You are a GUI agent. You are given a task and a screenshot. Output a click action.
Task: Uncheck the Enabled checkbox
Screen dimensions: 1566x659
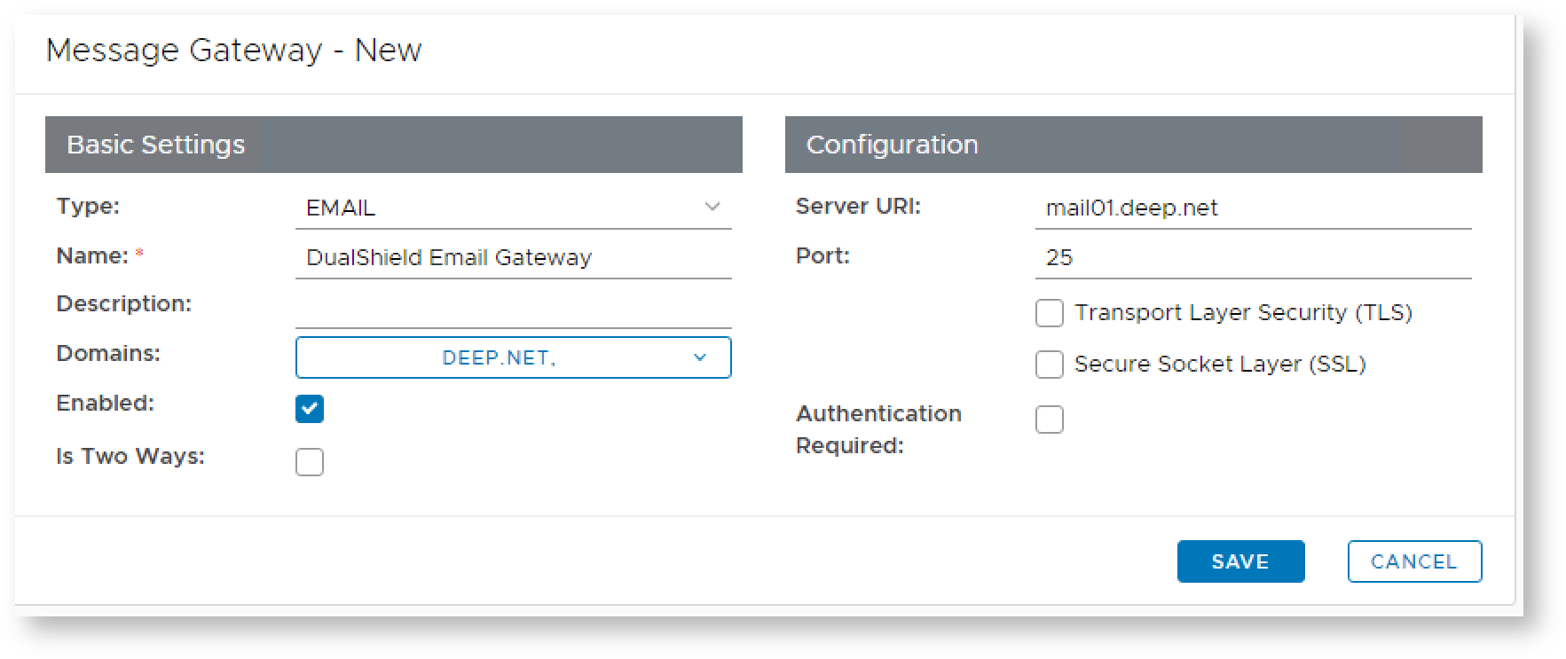tap(310, 409)
